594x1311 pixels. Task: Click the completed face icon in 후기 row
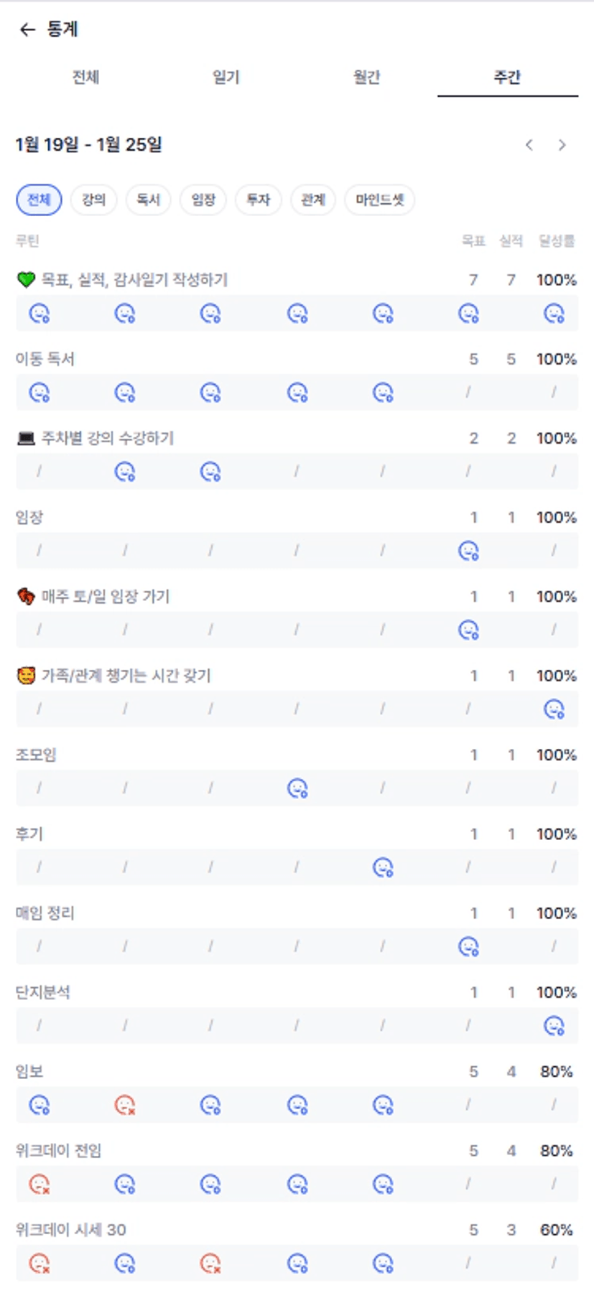[383, 867]
